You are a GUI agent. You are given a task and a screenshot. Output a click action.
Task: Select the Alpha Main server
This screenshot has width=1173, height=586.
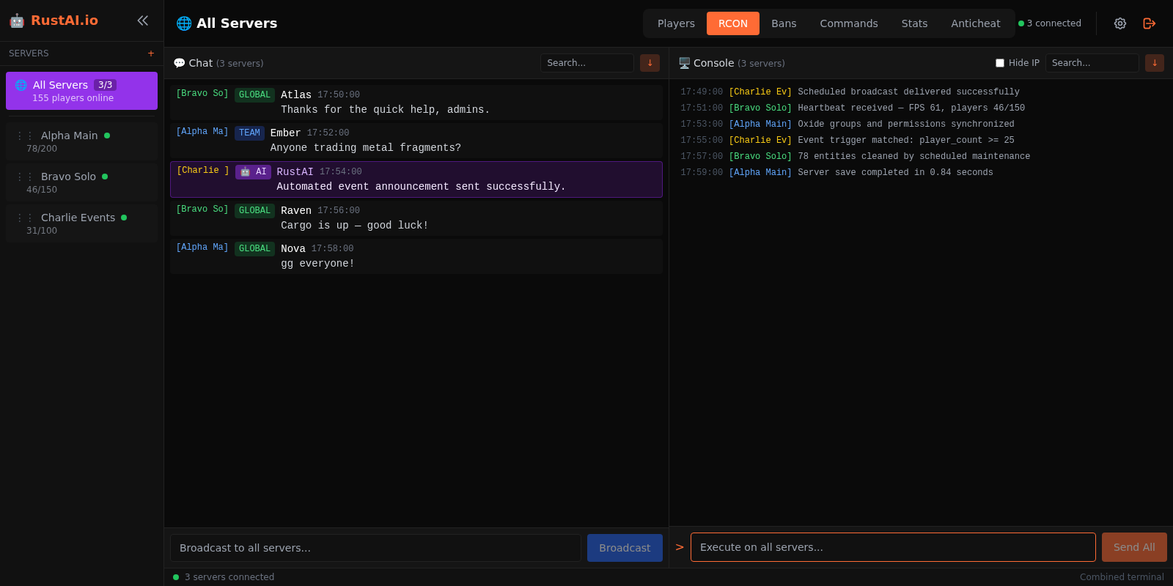(x=81, y=141)
